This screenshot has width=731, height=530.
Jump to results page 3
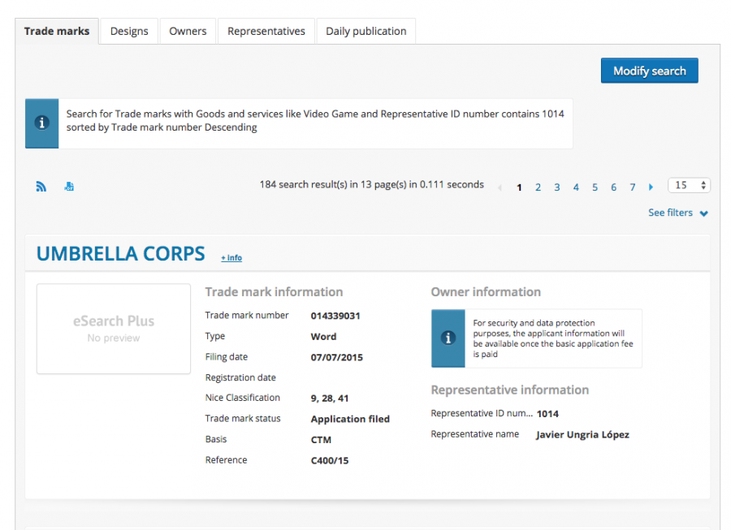556,187
